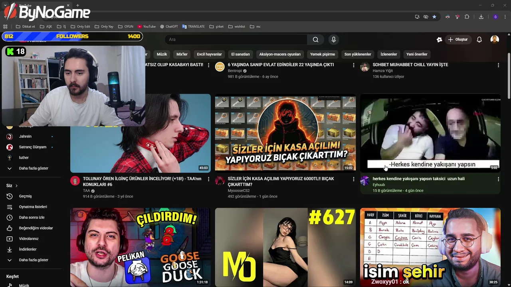Screen dimensions: 511x287
Task: Play the Goose Goose Duck thumbnail
Action: click(x=141, y=247)
